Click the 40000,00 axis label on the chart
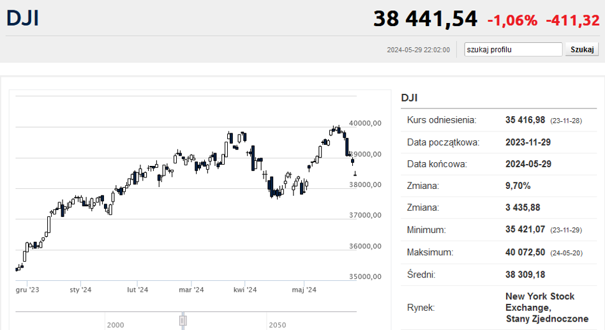The image size is (605, 330). click(x=365, y=123)
